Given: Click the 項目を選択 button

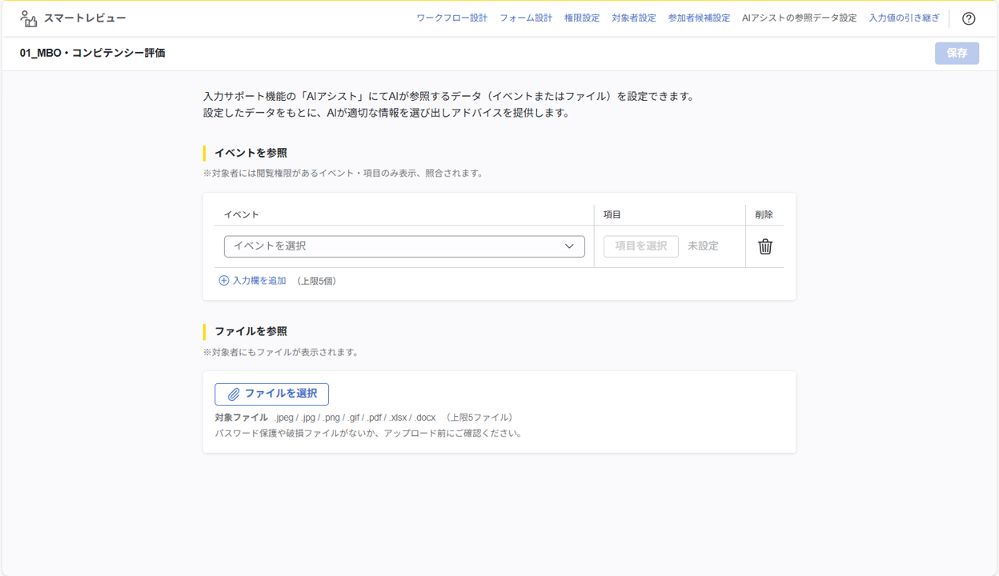Looking at the screenshot, I should [x=640, y=246].
